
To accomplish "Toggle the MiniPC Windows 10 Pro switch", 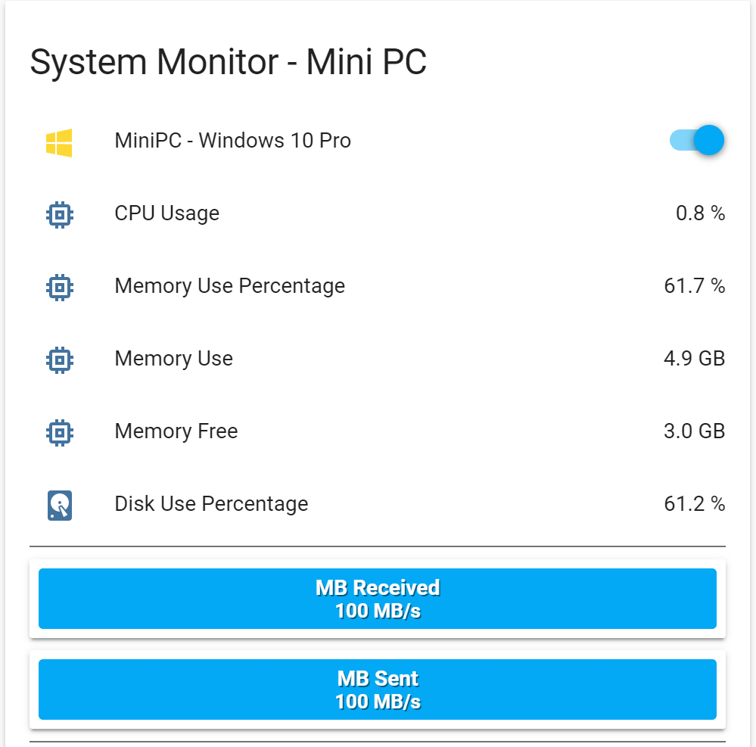I will [x=698, y=141].
